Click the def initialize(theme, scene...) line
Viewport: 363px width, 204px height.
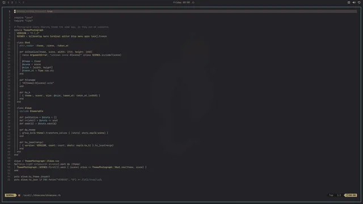(x=56, y=52)
